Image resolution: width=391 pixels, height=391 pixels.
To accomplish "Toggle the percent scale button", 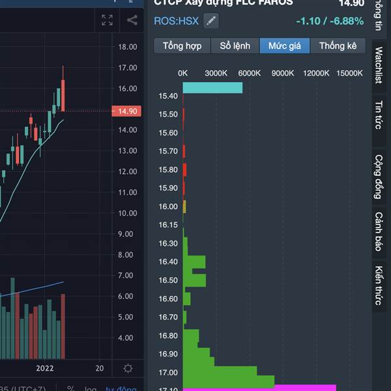I will (70, 388).
